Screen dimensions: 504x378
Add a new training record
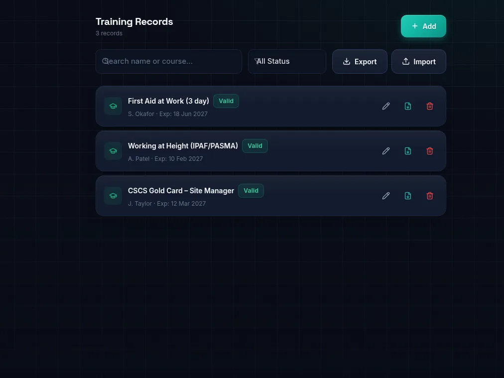pos(423,26)
